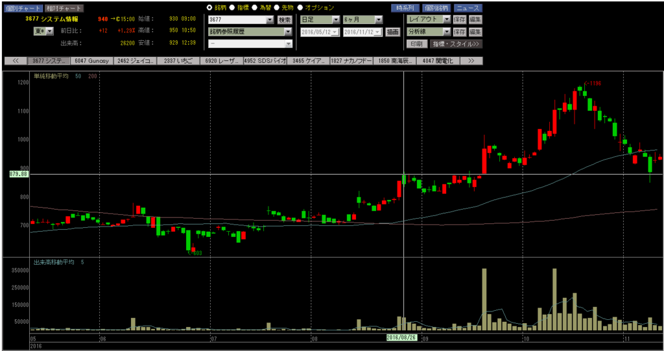Select the 3677 システ.. stock tab
The image size is (664, 351).
[x=49, y=61]
